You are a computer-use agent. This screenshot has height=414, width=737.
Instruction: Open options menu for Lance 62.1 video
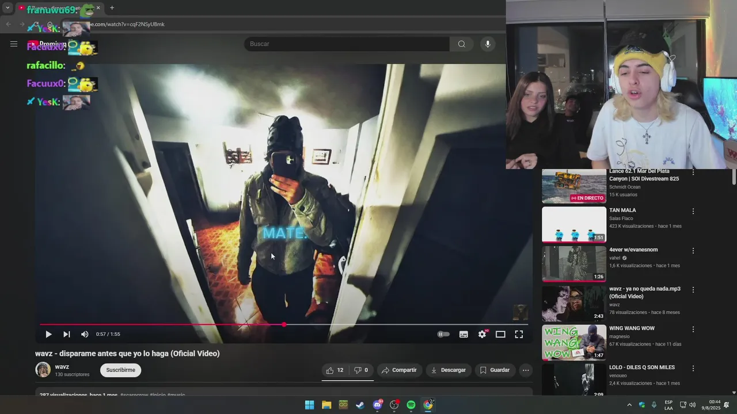tap(693, 172)
